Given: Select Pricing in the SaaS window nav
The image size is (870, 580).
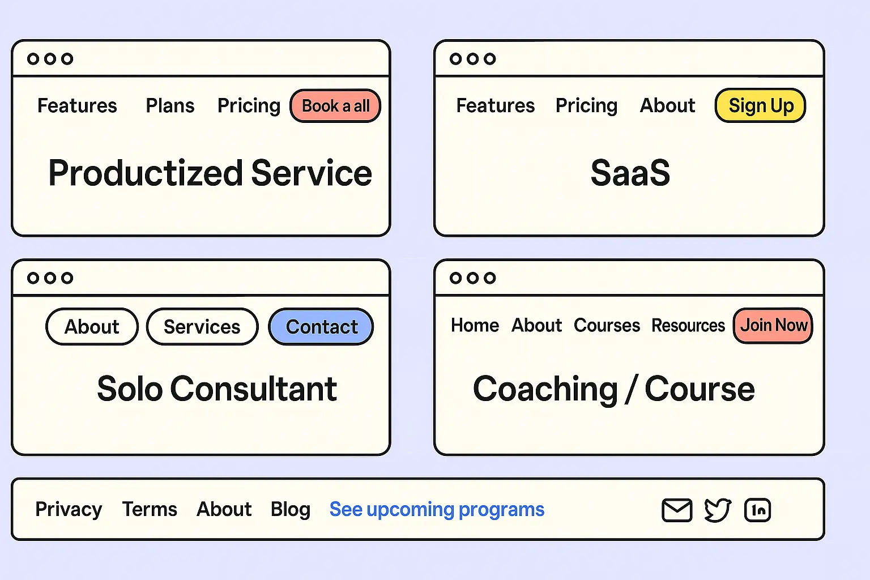Looking at the screenshot, I should (x=586, y=106).
